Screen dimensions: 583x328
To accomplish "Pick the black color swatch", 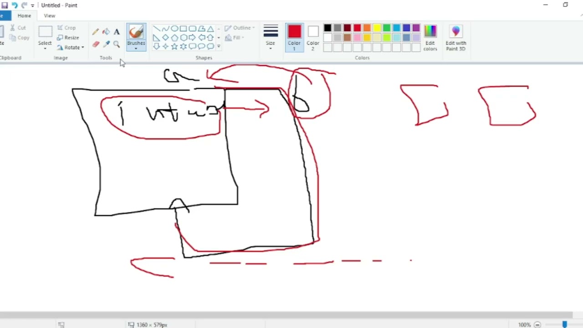I will tap(327, 28).
